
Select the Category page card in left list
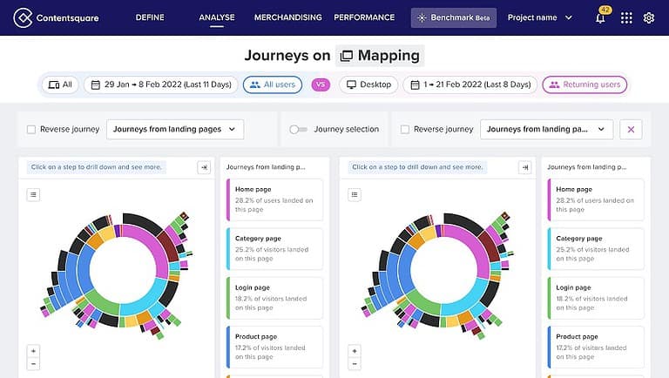click(274, 249)
